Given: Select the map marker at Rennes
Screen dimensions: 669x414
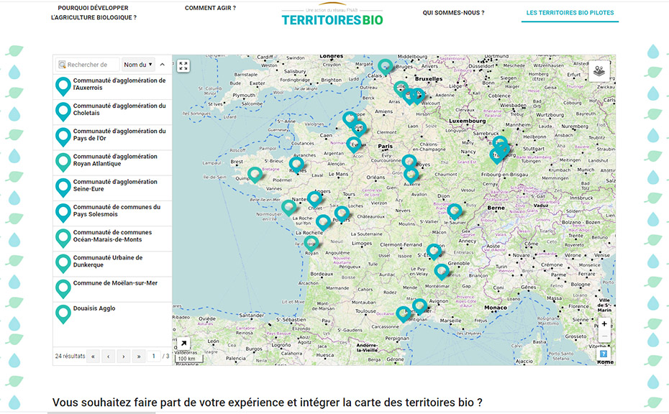Looking at the screenshot, I should 296,164.
